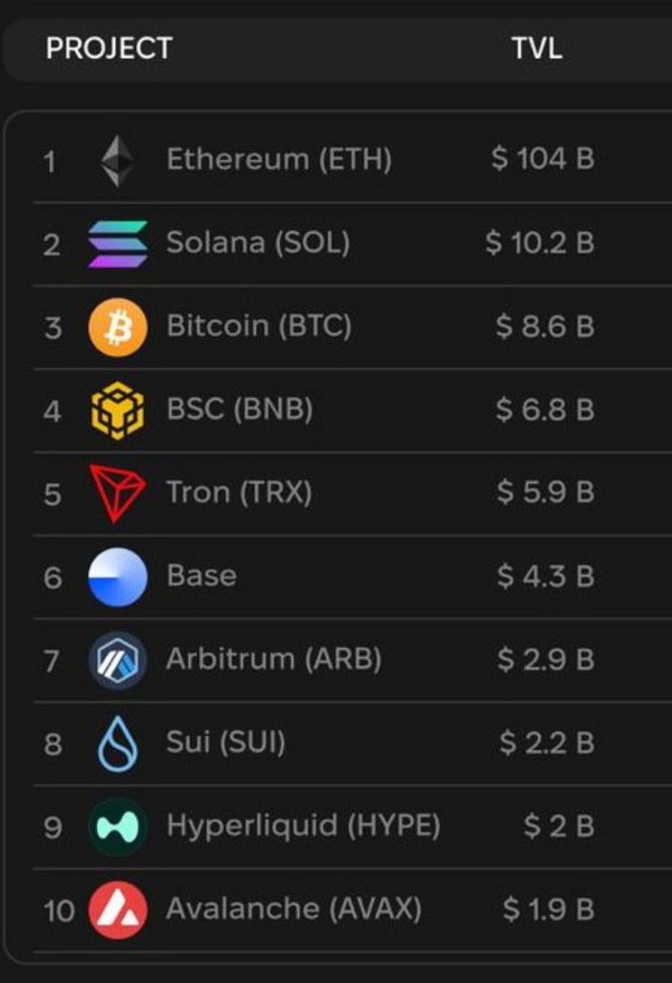Sort by the PROJECT column header
672x983 pixels.
[x=109, y=48]
